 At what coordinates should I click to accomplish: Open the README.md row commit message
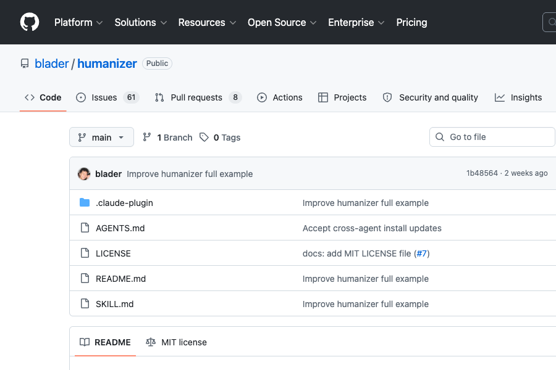coord(366,279)
